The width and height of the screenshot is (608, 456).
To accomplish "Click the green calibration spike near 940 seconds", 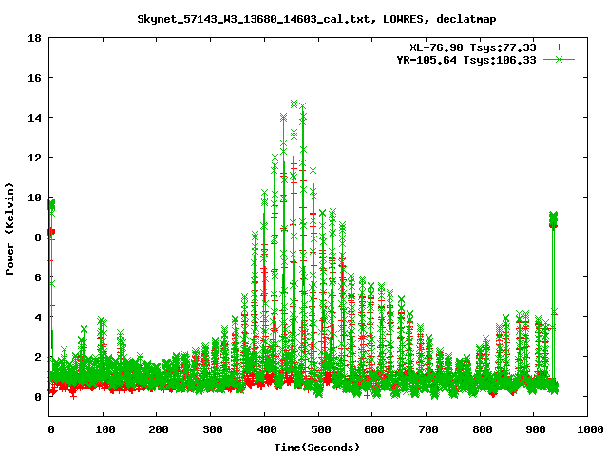I will tap(553, 217).
